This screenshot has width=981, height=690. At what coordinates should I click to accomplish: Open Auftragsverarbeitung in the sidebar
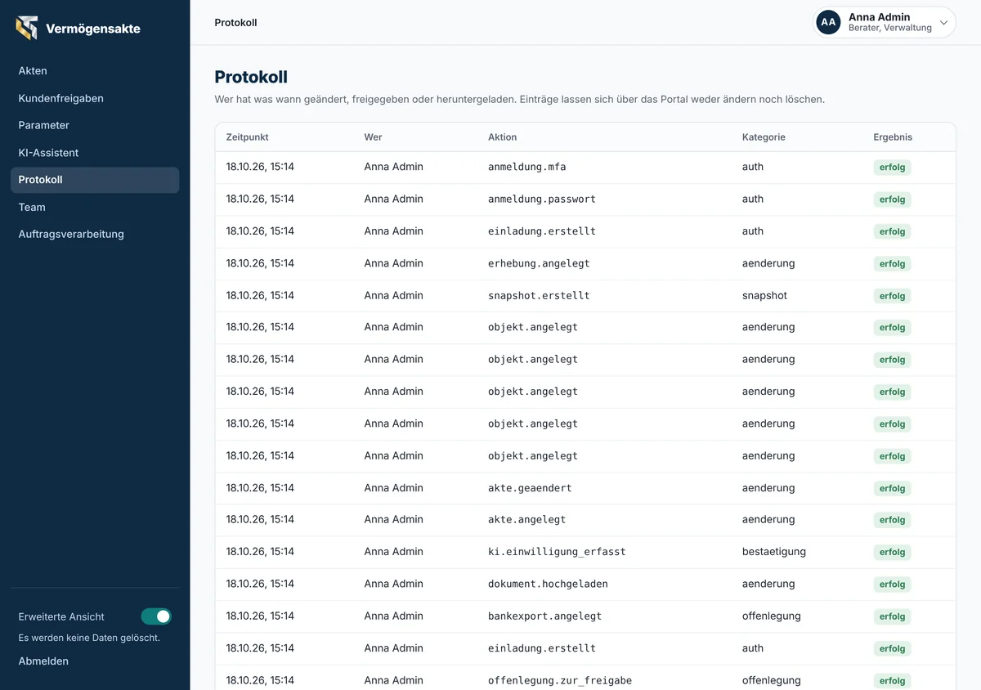pyautogui.click(x=95, y=234)
